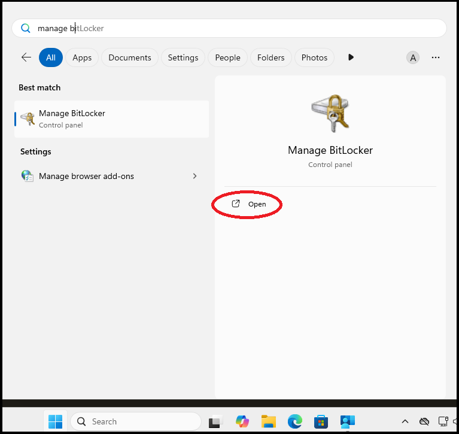The height and width of the screenshot is (434, 459).
Task: Open the account avatar labeled A
Action: 412,57
